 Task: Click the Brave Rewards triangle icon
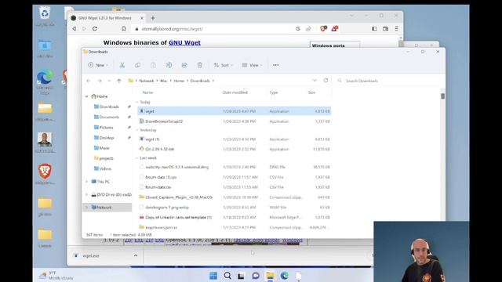click(x=335, y=29)
